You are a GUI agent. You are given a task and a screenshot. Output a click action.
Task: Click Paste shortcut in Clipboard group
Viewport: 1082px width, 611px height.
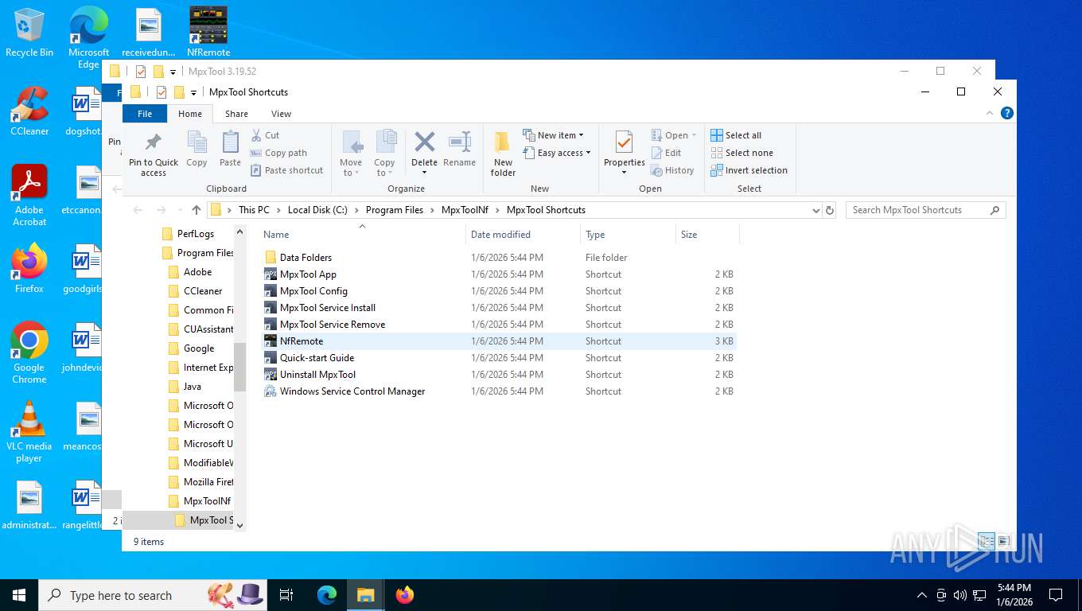point(287,170)
